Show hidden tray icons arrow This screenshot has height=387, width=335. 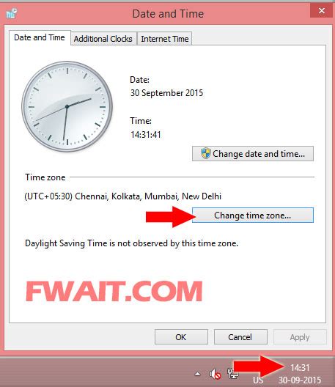click(x=197, y=374)
